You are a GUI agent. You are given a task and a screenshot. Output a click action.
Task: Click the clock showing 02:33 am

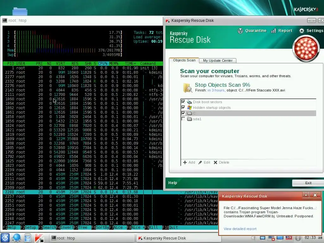pyautogui.click(x=313, y=238)
